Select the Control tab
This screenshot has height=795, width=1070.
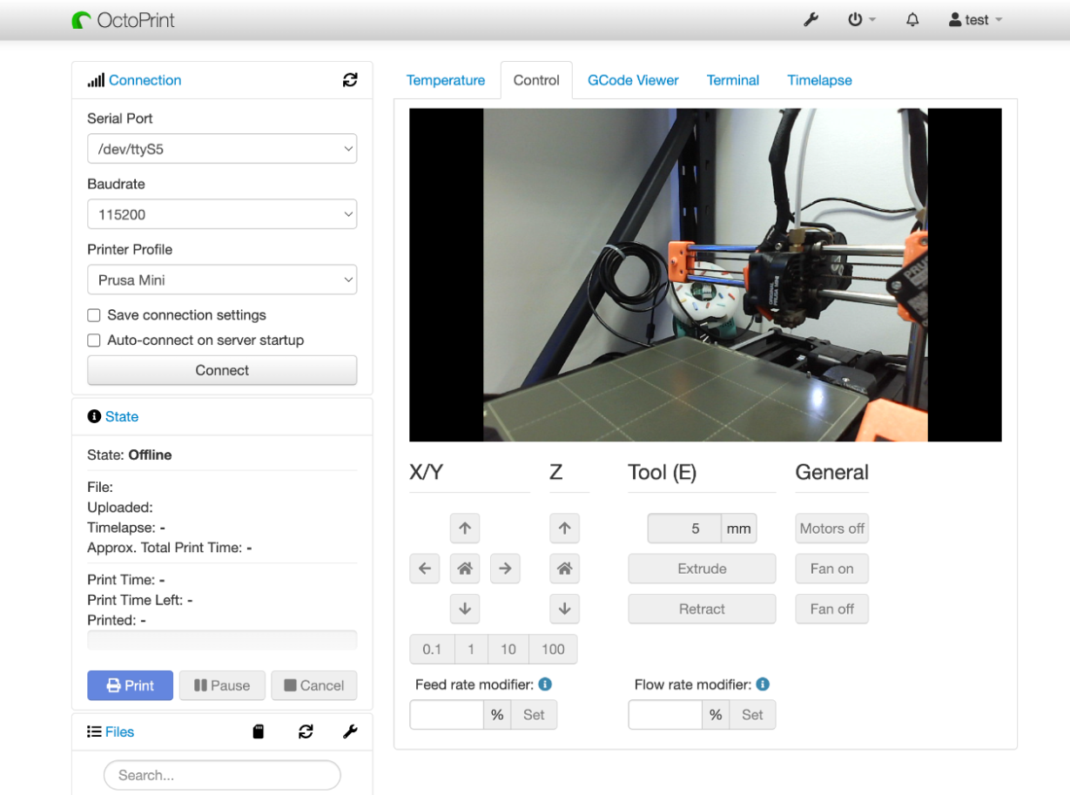tap(536, 80)
